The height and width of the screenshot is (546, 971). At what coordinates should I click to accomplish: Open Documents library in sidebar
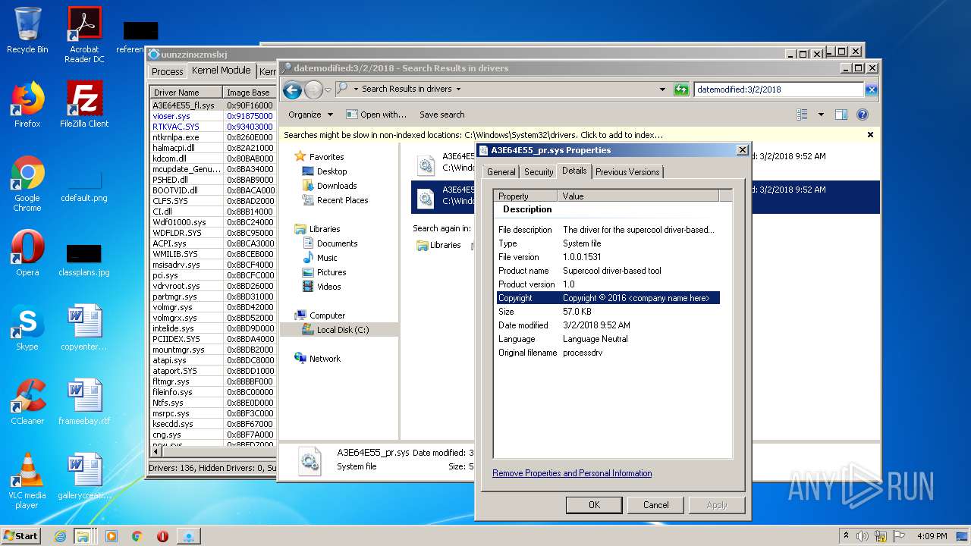337,243
